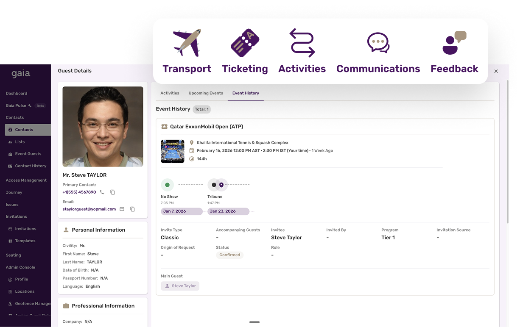Viewport: 523px width, 327px height.
Task: Copy the primary contact phone number
Action: coord(112,192)
